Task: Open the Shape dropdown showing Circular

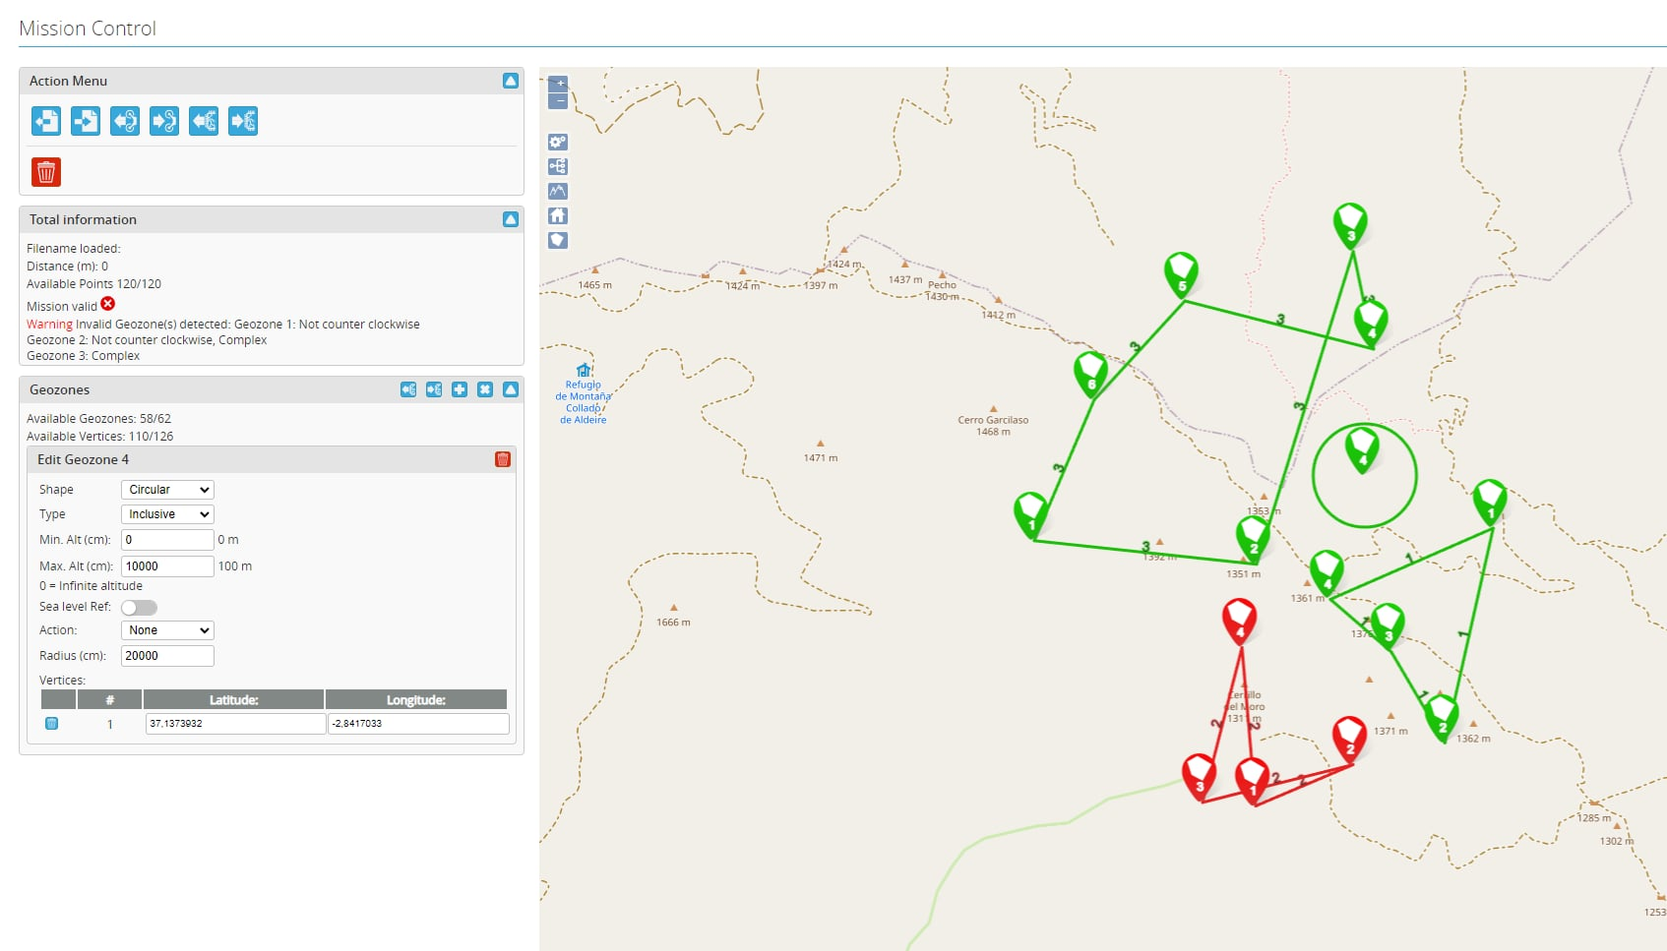Action: [x=167, y=490]
